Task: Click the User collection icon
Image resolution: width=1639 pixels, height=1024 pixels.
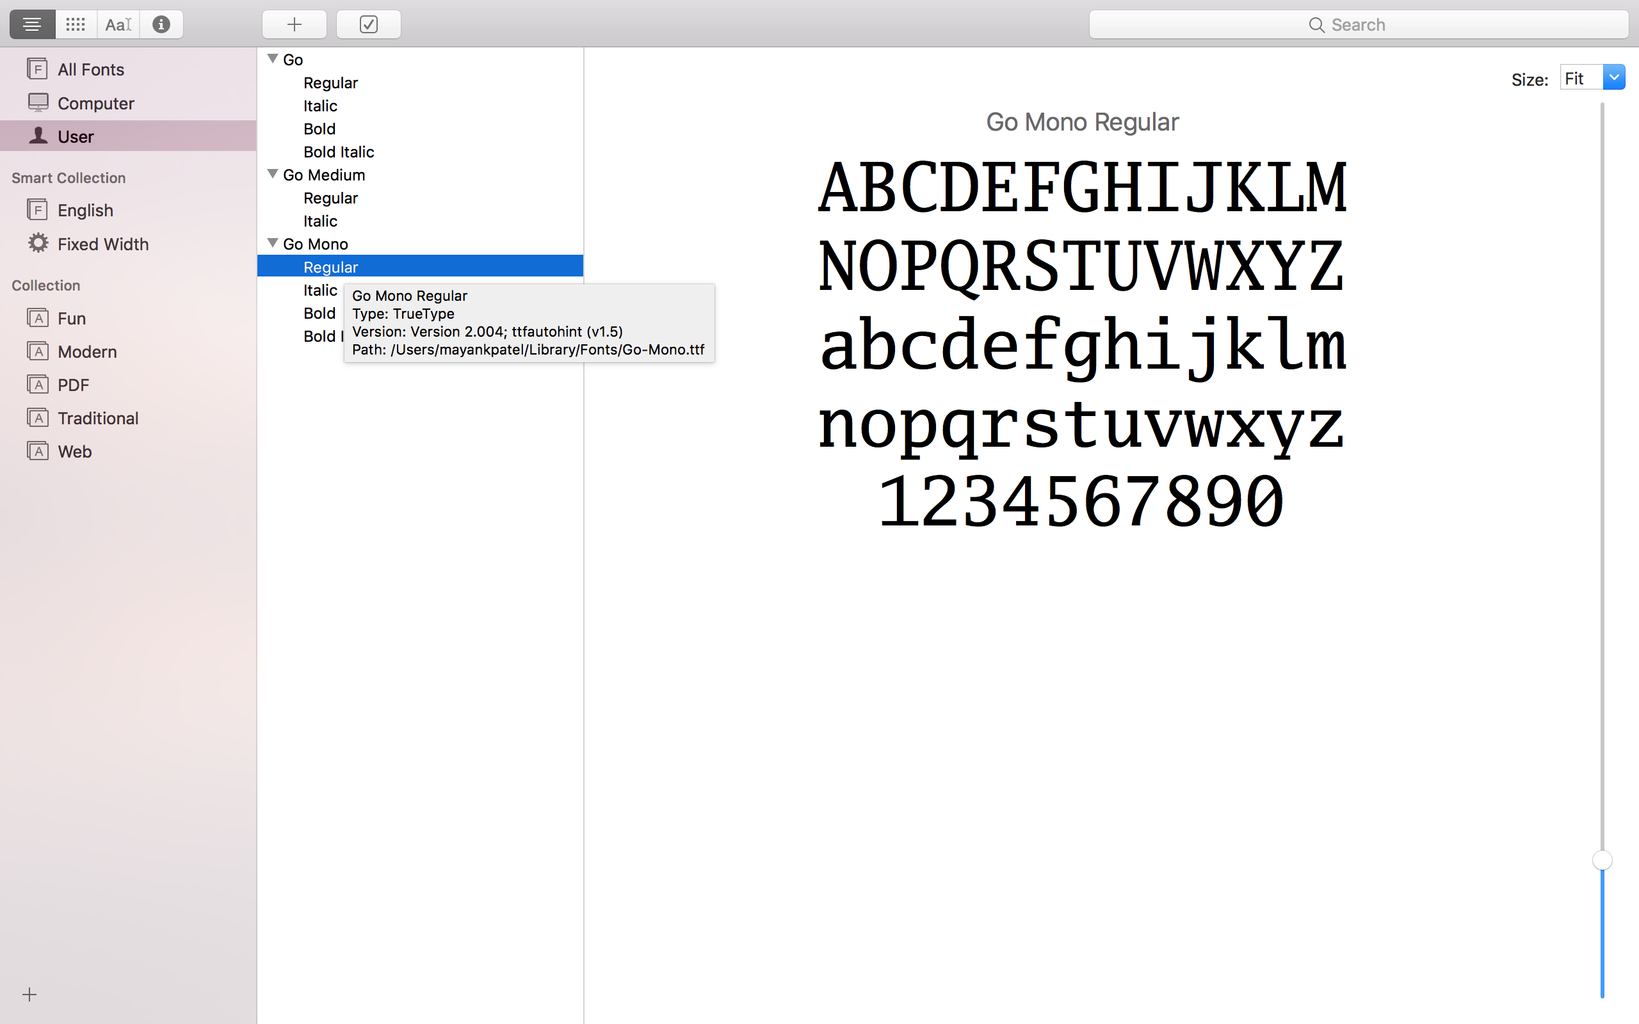Action: [x=39, y=136]
